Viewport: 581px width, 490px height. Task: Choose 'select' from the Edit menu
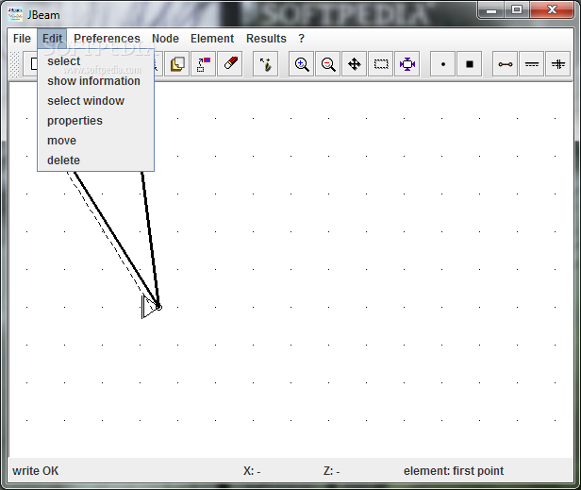[x=95, y=60]
